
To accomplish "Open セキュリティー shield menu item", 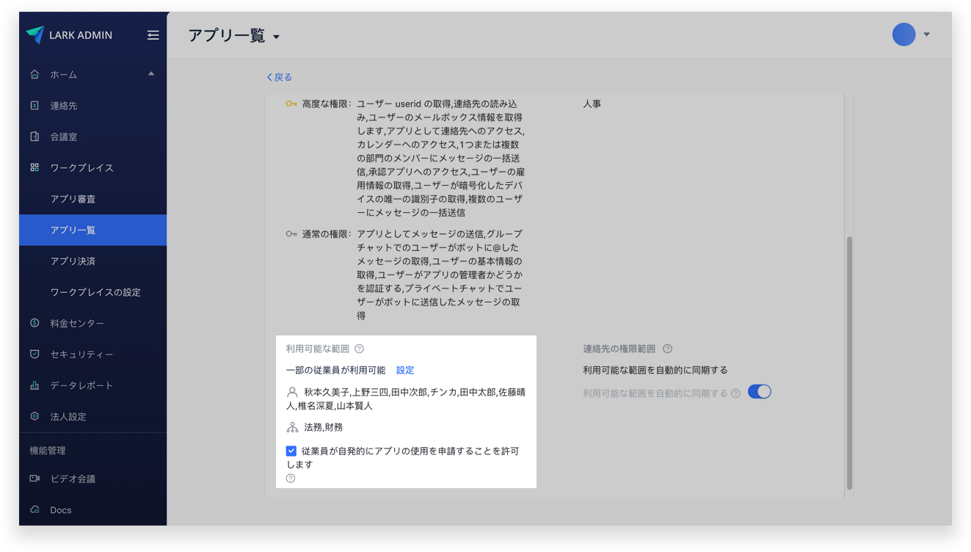I will click(81, 355).
